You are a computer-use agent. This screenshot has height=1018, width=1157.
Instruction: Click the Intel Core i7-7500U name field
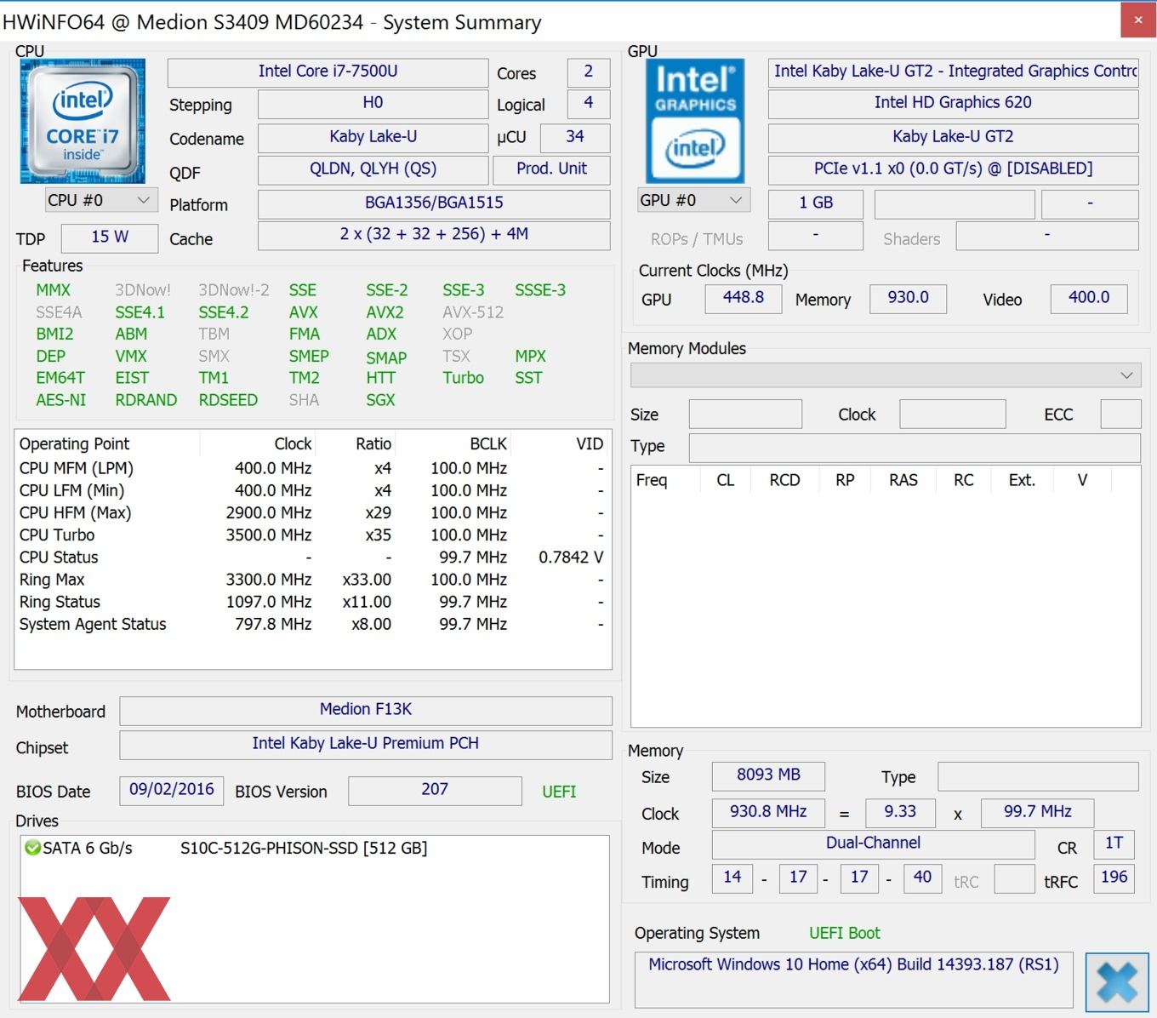pyautogui.click(x=328, y=72)
